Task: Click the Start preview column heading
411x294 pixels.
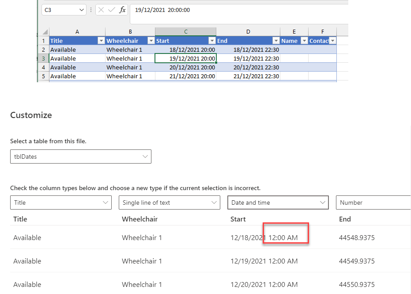Action: click(238, 219)
